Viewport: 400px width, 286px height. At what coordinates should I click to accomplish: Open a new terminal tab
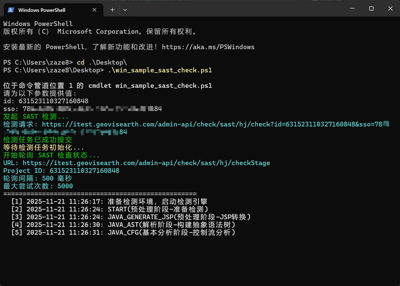click(112, 10)
